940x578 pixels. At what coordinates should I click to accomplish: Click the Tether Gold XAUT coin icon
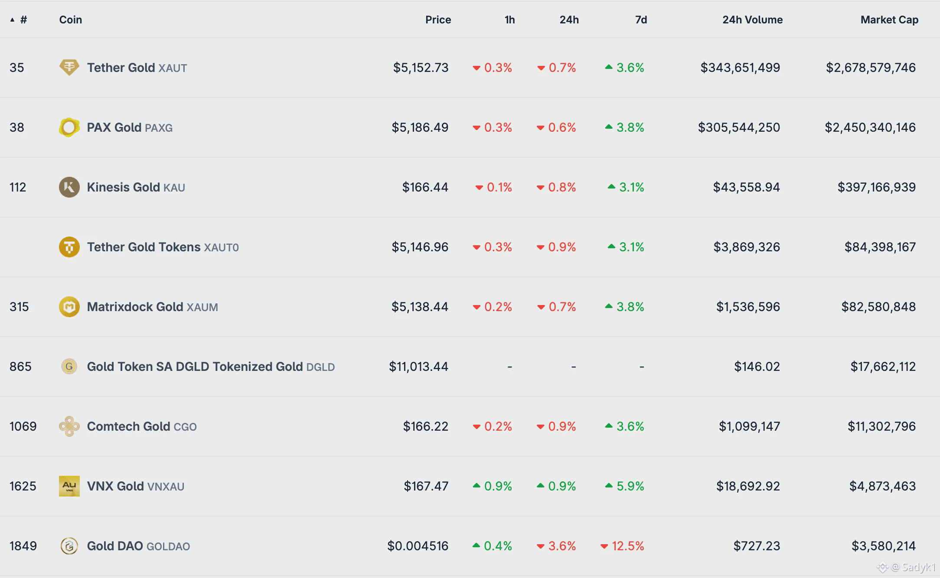pos(69,68)
